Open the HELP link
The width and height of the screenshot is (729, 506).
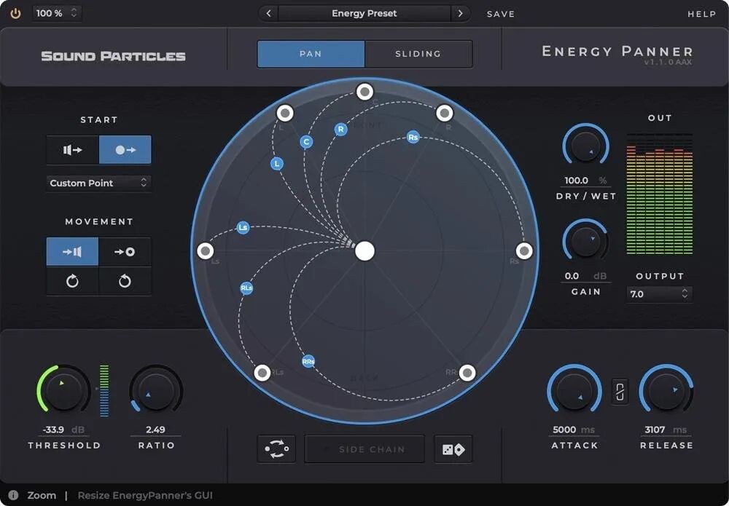(701, 14)
